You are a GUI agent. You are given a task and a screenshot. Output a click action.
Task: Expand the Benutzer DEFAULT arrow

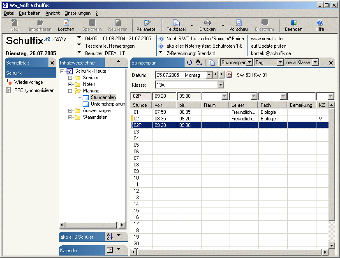79,52
